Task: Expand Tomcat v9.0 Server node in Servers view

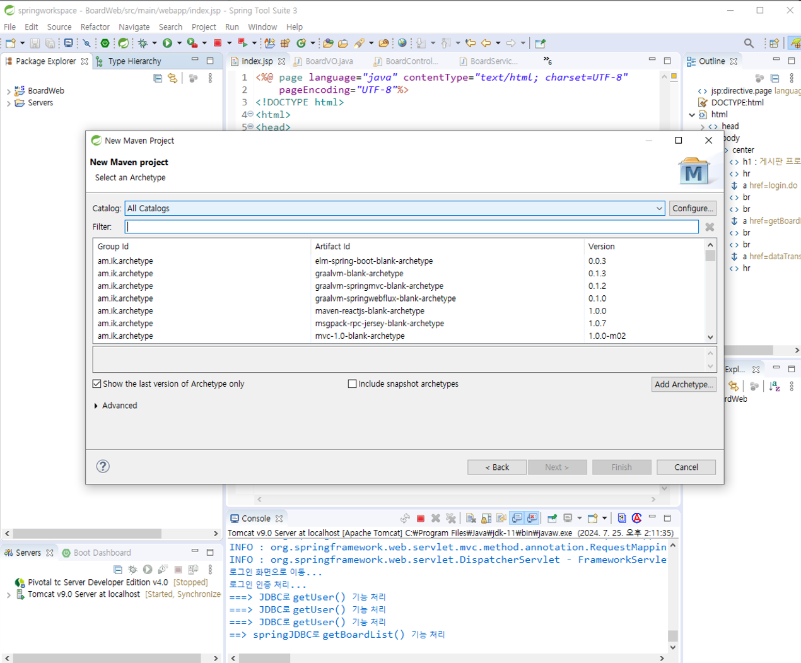Action: (x=8, y=595)
